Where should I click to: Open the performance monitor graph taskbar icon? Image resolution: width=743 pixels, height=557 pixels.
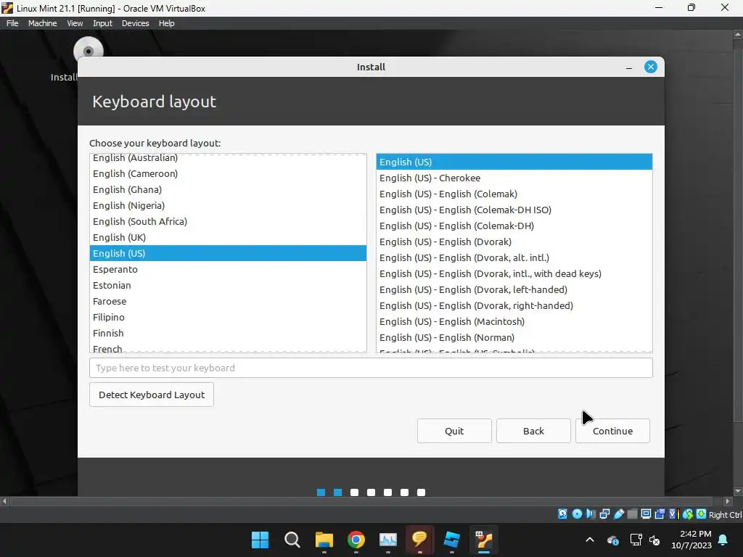pos(388,540)
